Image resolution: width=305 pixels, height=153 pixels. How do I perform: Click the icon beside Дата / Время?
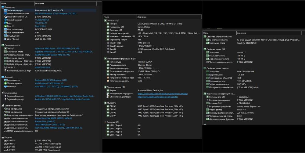(x=5, y=39)
